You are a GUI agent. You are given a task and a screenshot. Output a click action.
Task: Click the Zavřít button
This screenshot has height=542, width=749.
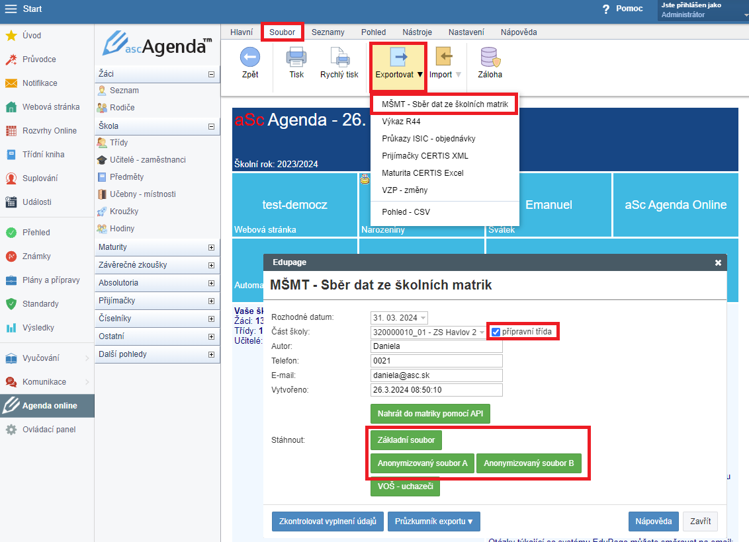coord(700,522)
